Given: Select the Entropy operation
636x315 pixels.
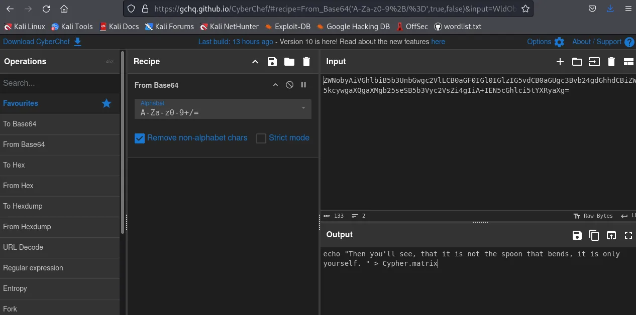Looking at the screenshot, I should tap(60, 288).
